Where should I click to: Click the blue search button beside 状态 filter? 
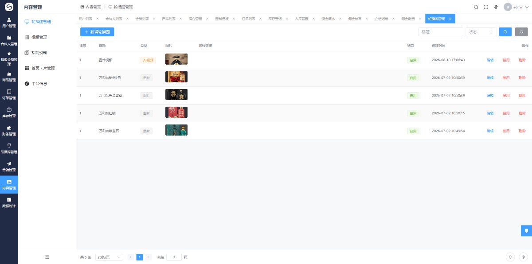(505, 32)
